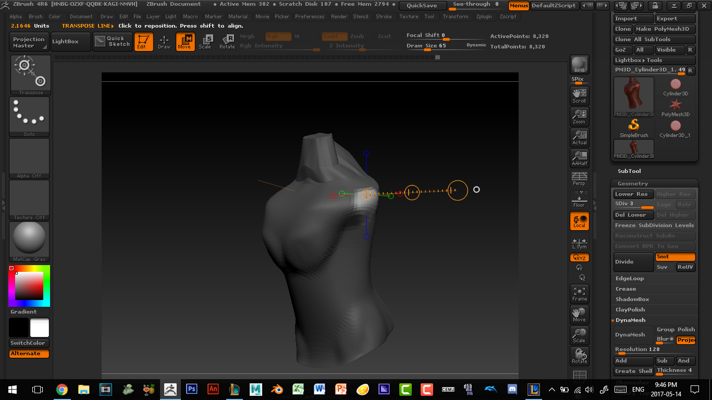Screen dimensions: 712x400
Task: Open the Texture Off selector
Action: (x=30, y=200)
